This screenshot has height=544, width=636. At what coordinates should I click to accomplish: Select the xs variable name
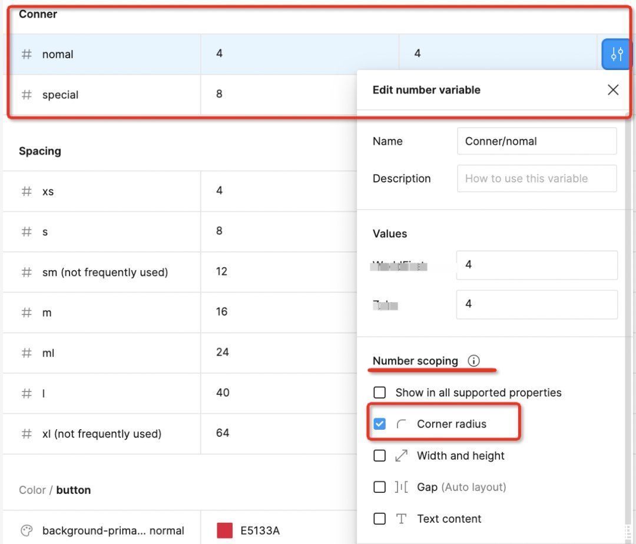point(48,191)
